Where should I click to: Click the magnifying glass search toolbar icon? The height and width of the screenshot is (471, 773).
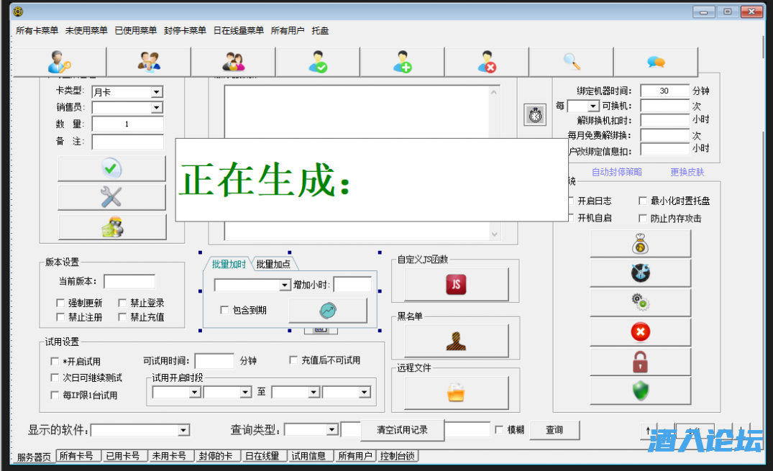(x=571, y=62)
